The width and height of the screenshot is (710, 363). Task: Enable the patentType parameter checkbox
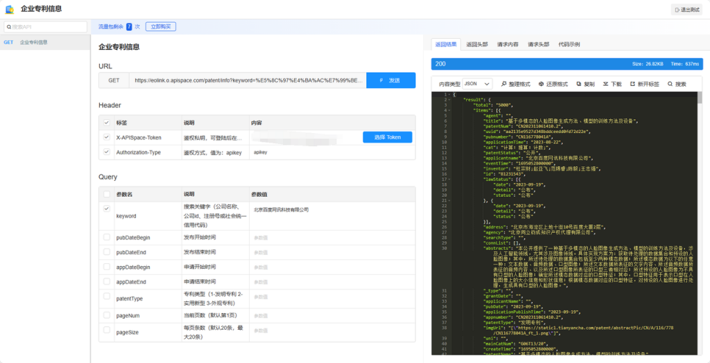tap(106, 296)
